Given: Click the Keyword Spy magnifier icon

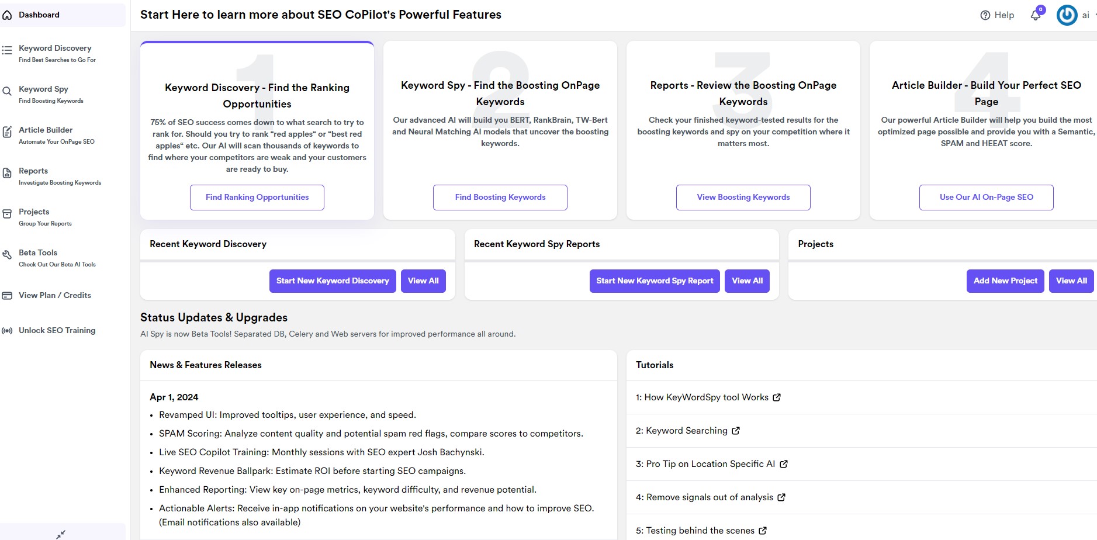Looking at the screenshot, I should pyautogui.click(x=7, y=92).
